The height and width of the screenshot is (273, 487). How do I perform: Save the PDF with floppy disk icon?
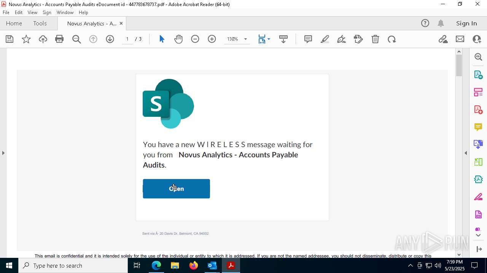10,39
